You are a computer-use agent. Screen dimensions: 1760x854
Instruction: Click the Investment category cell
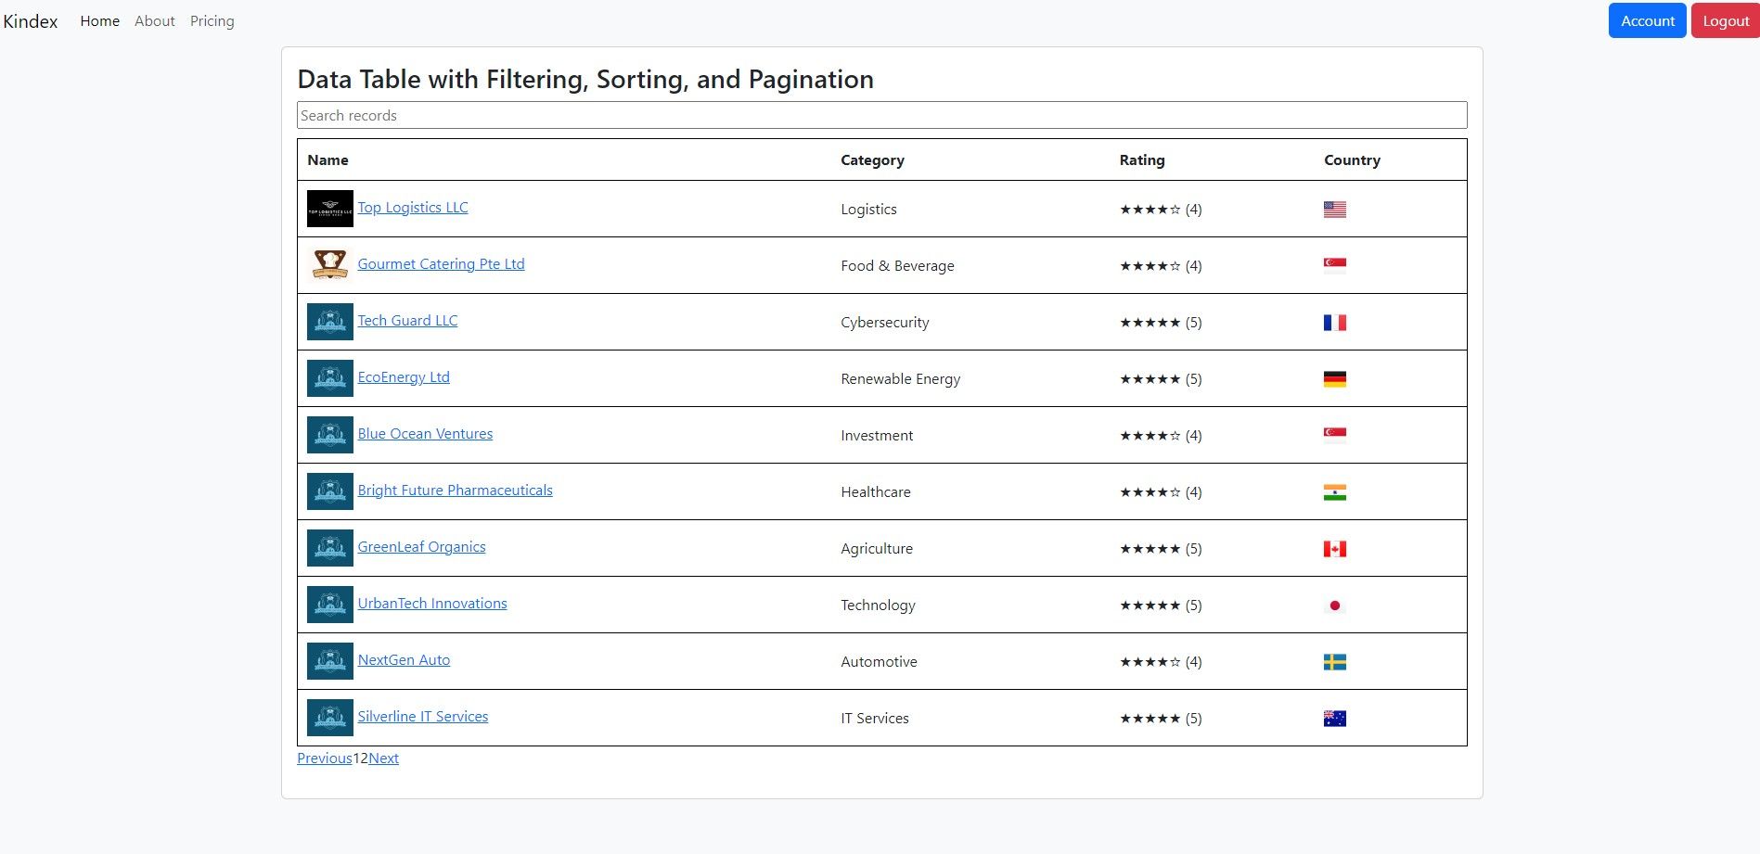tap(878, 436)
